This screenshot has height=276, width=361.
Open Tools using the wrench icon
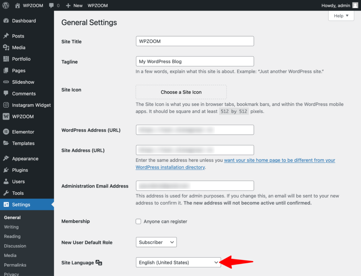(6, 193)
